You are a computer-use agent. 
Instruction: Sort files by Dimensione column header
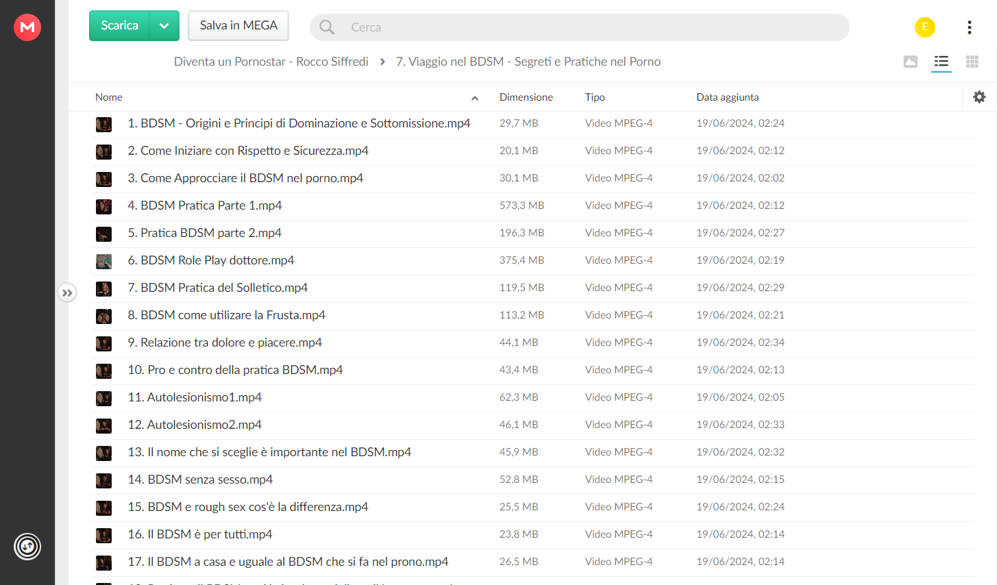point(526,97)
